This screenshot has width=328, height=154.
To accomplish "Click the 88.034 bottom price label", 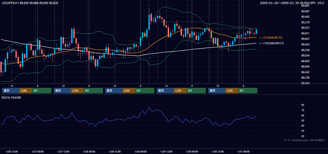I will coord(305,83).
